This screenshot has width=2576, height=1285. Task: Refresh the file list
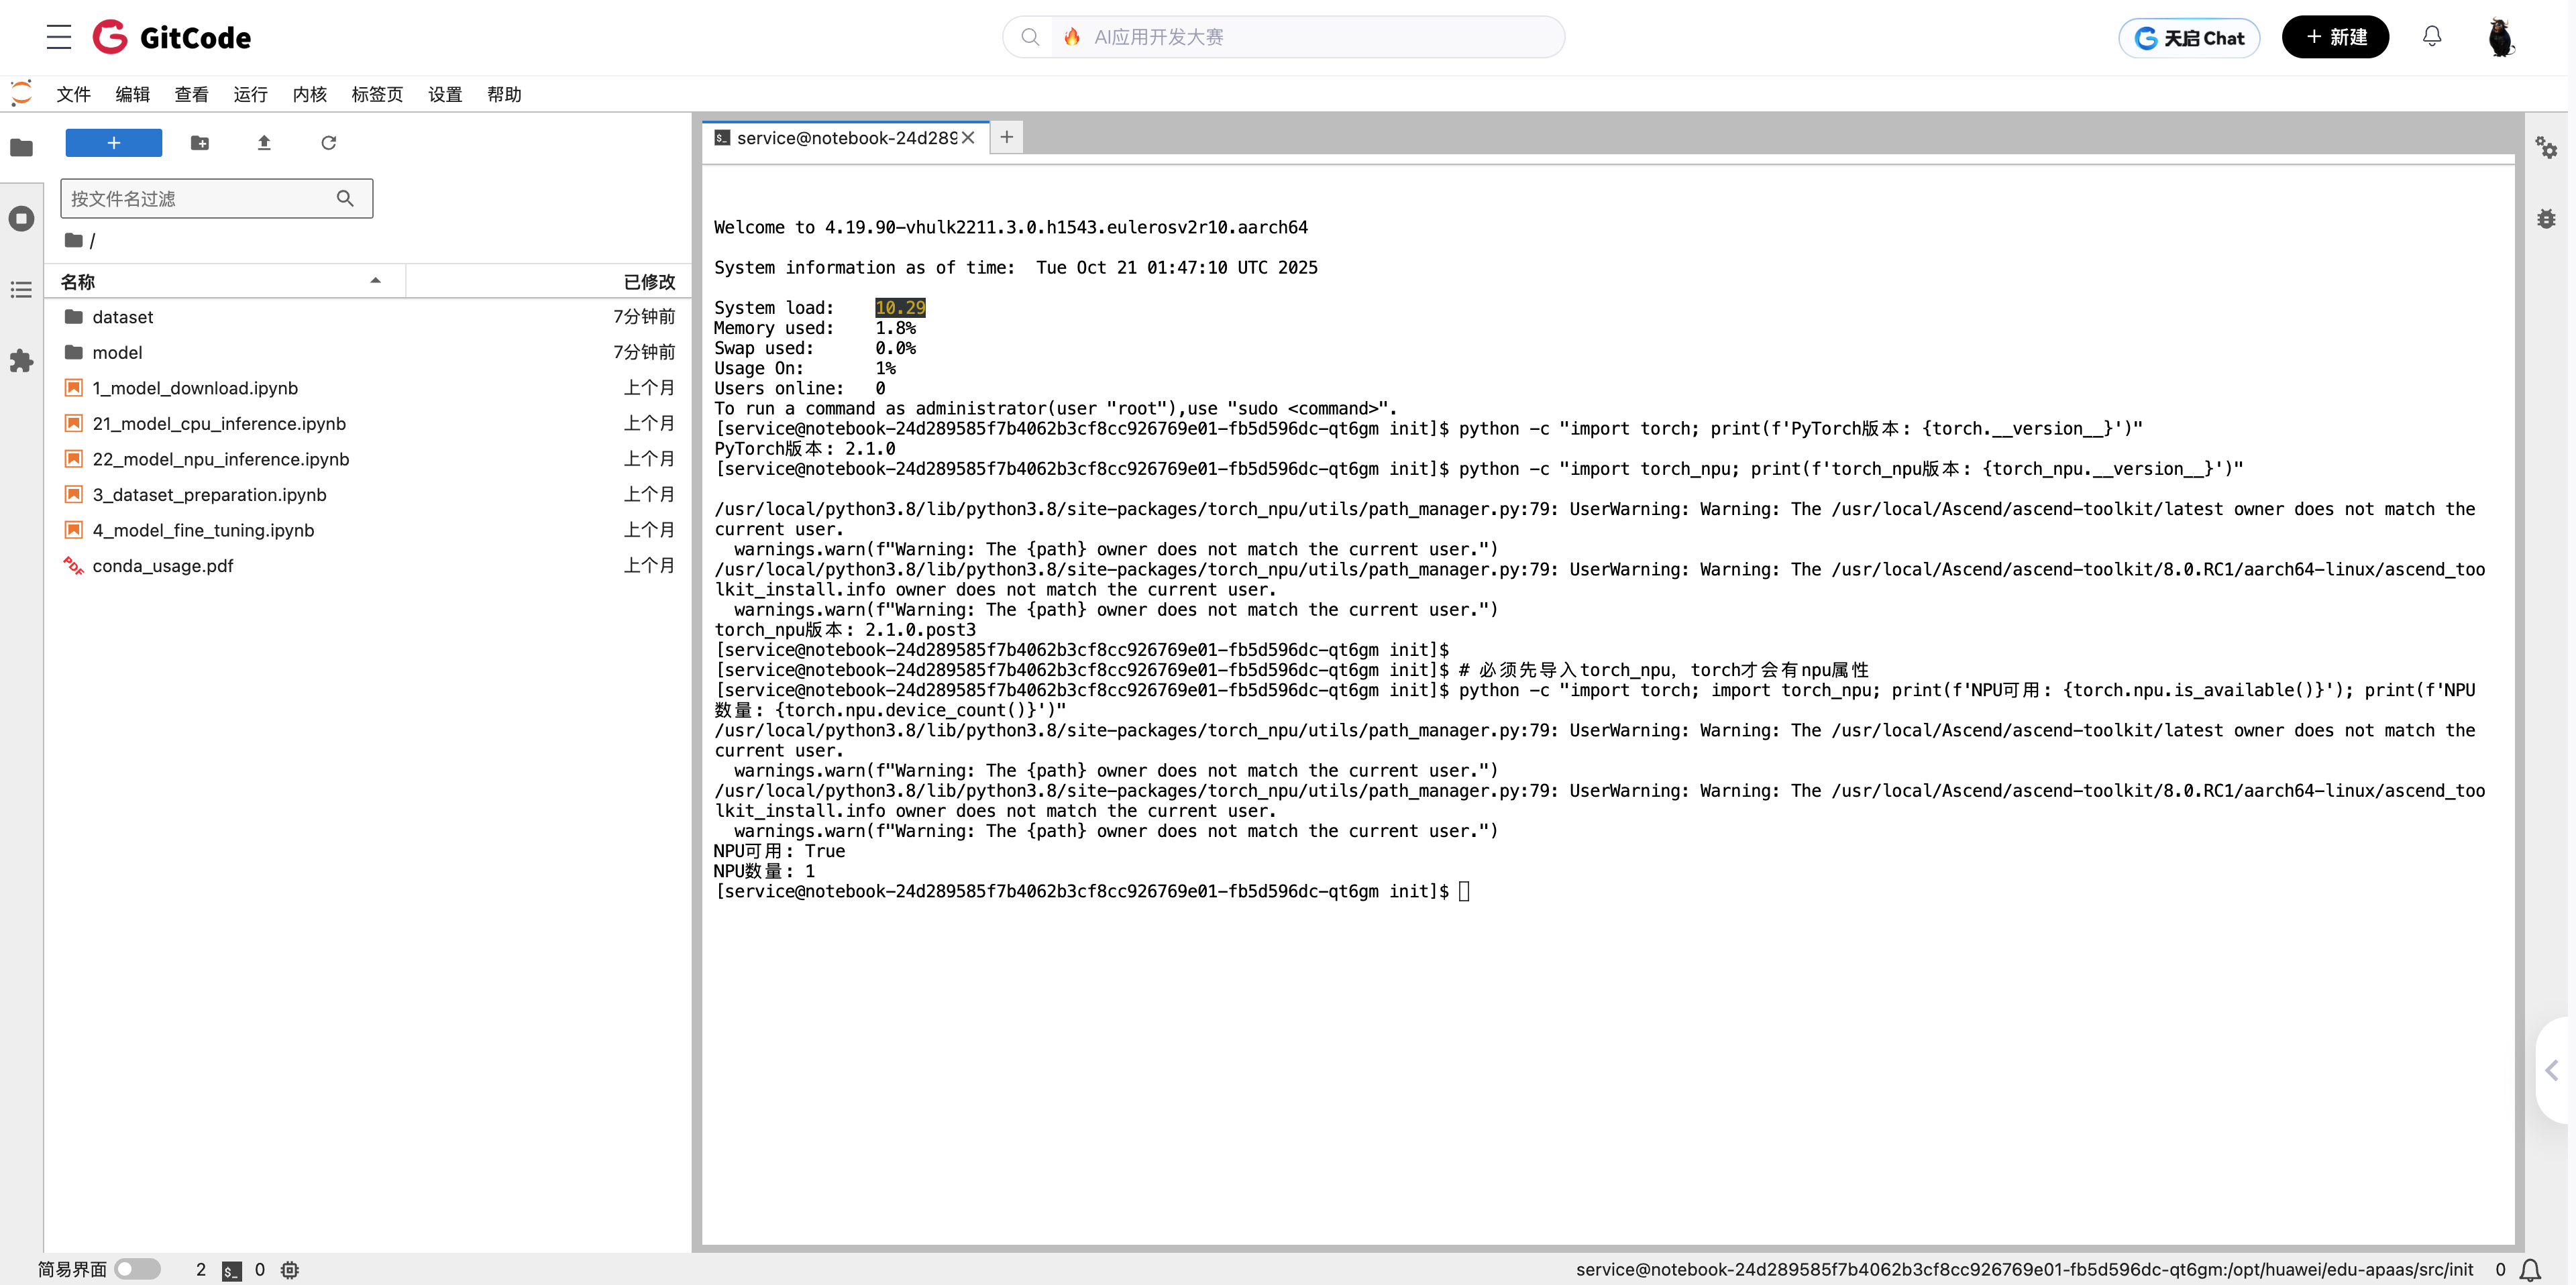coord(328,143)
